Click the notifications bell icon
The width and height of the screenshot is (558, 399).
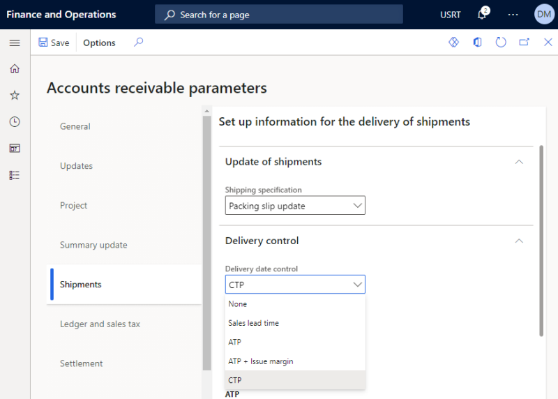(482, 14)
